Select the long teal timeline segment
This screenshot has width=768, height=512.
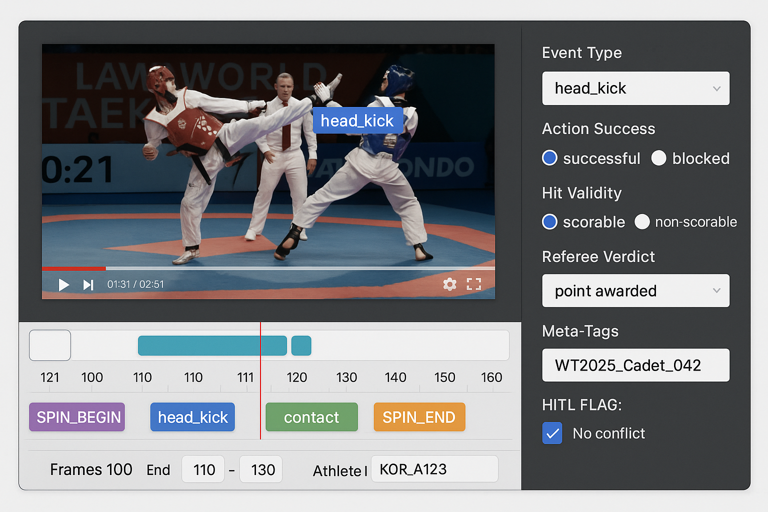212,346
